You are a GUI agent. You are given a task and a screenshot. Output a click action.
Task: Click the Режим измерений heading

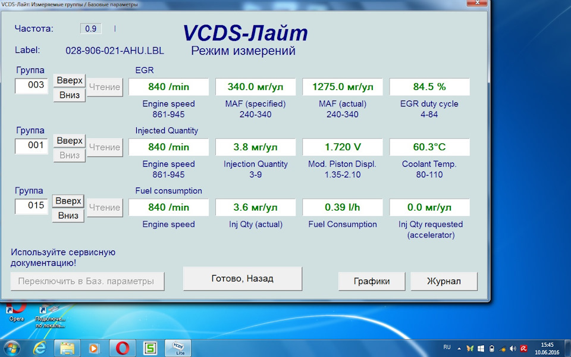243,51
